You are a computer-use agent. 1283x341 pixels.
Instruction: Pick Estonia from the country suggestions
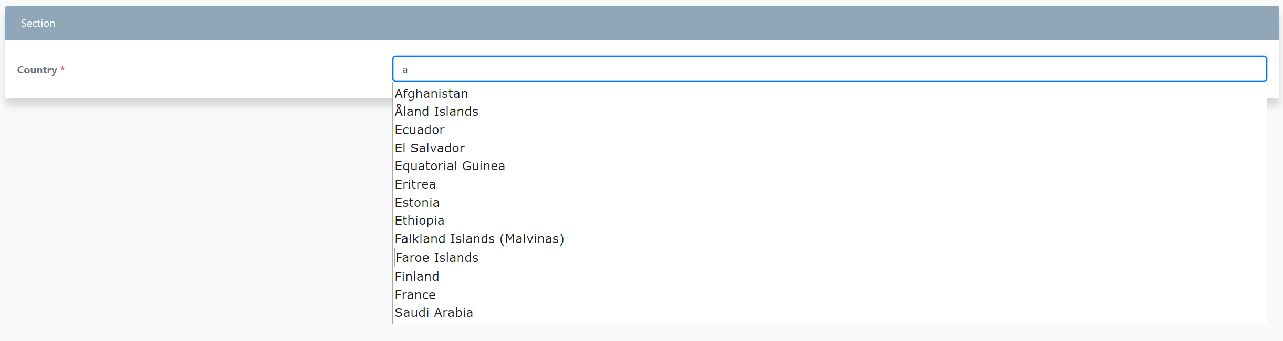[417, 203]
